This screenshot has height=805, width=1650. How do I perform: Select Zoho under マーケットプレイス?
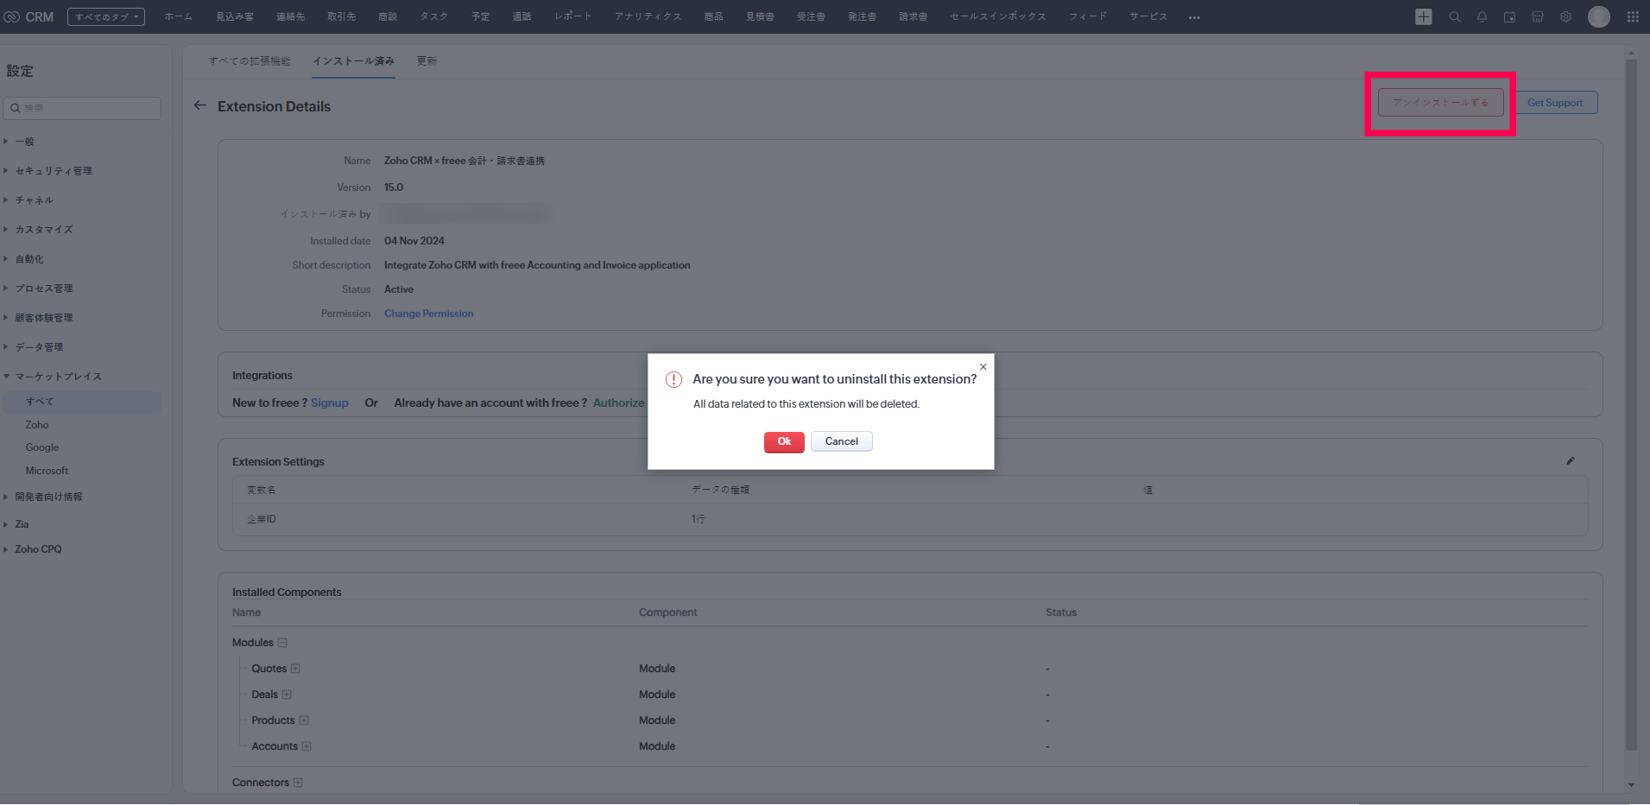click(x=37, y=425)
